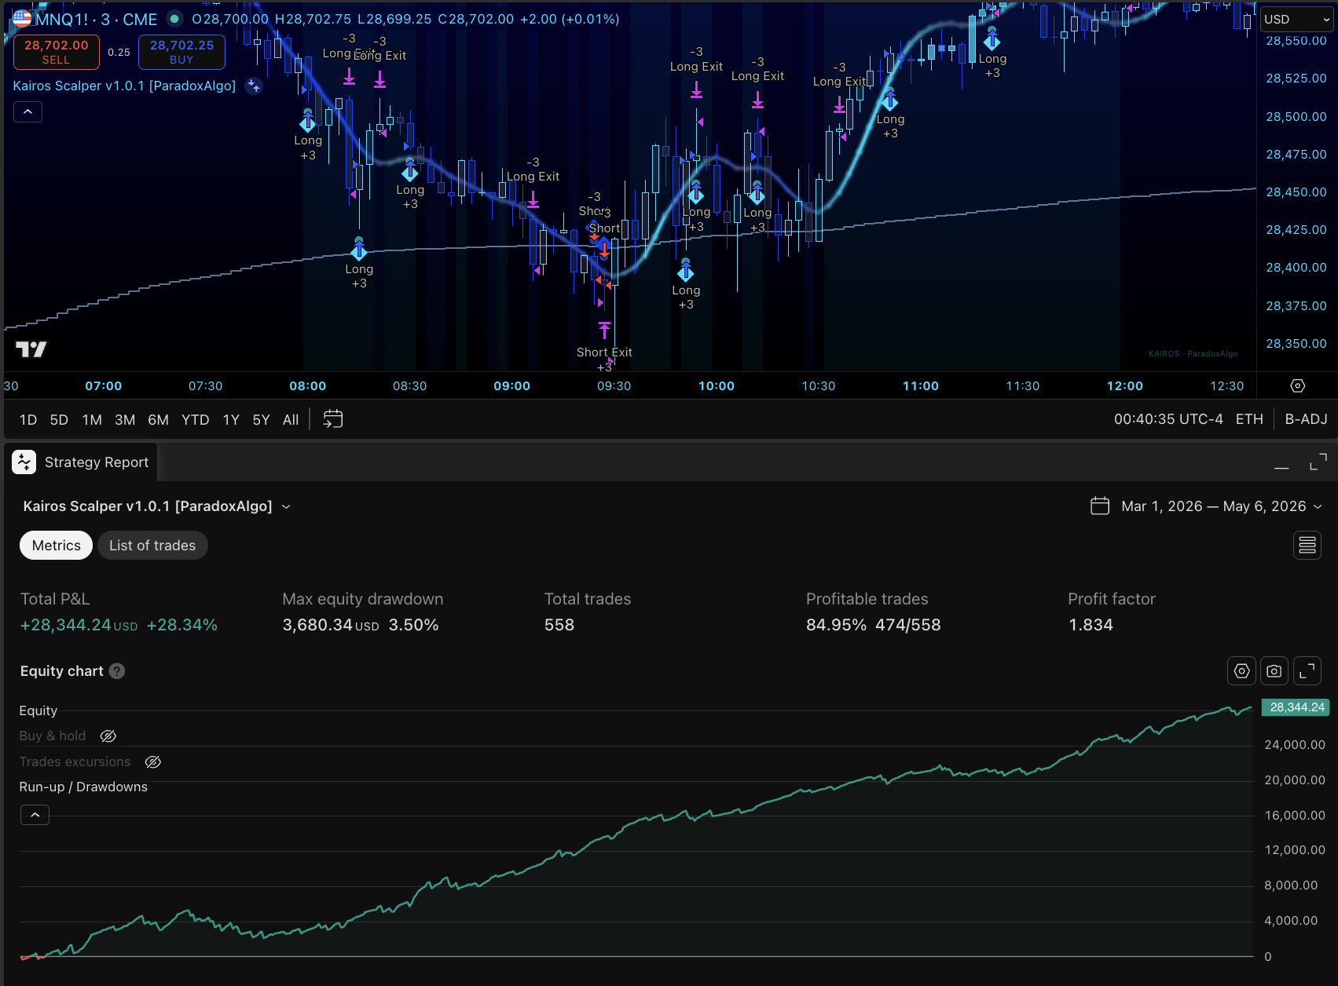This screenshot has width=1338, height=986.
Task: Click the Profitable trades 84.95% value
Action: point(836,625)
